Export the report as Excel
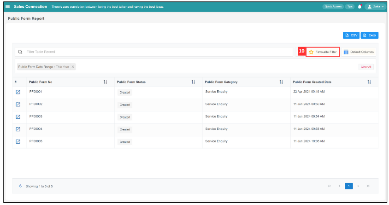The height and width of the screenshot is (205, 389). click(x=369, y=35)
